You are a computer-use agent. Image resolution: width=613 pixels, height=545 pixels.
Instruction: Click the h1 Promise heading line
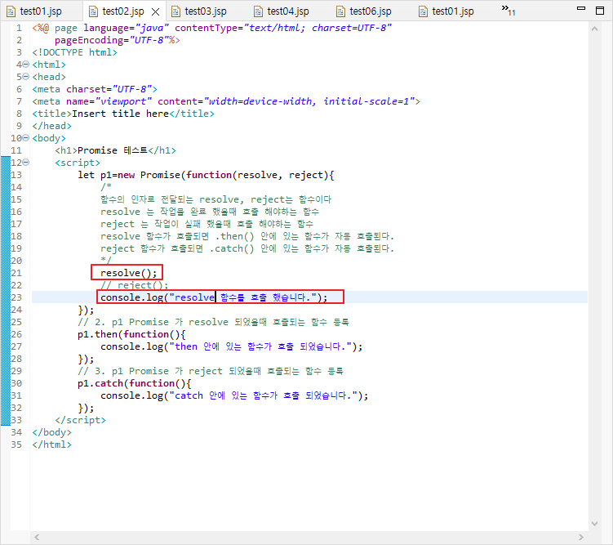pyautogui.click(x=115, y=150)
